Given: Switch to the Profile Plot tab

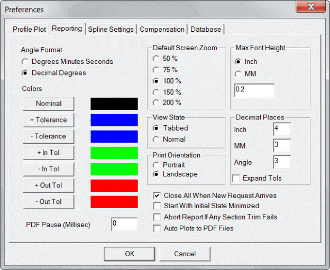Looking at the screenshot, I should [29, 29].
